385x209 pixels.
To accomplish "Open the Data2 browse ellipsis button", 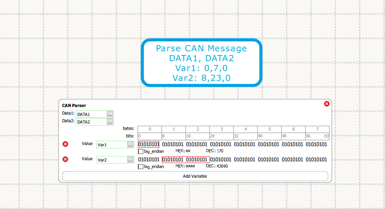I will pyautogui.click(x=110, y=122).
